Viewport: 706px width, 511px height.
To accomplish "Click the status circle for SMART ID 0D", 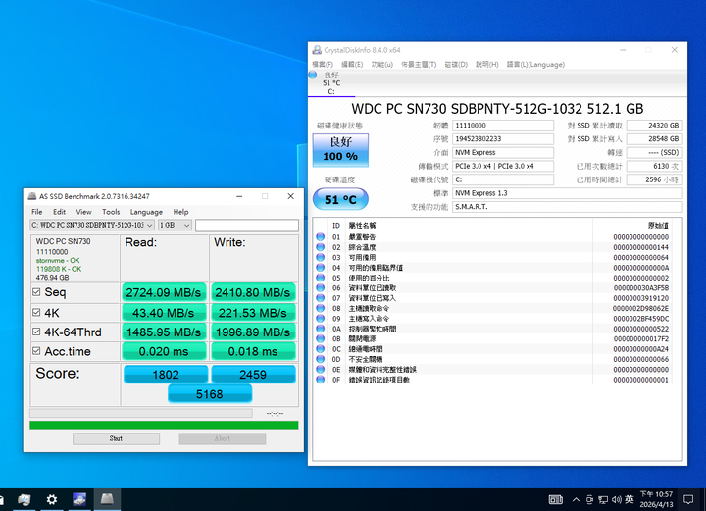I will tap(320, 359).
